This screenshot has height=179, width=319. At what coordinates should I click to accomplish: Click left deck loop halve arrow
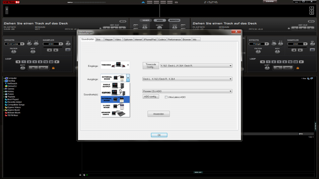(18, 62)
